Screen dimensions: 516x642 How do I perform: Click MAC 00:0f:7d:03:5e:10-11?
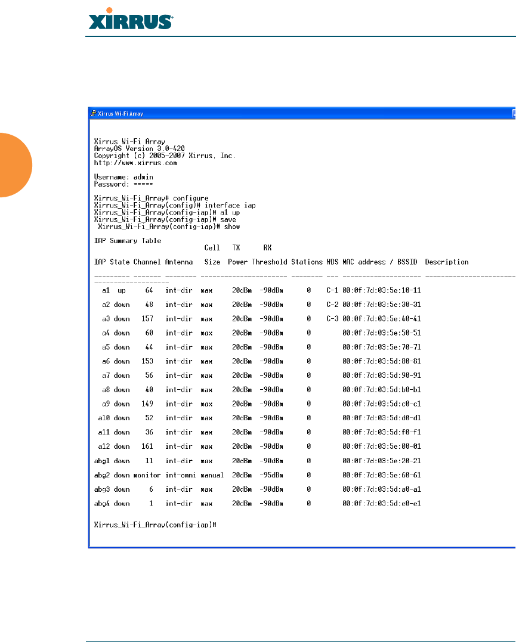pos(382,290)
